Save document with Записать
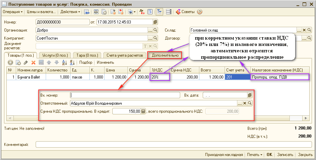Viewport: 316px width, 160px height. pos(285,155)
